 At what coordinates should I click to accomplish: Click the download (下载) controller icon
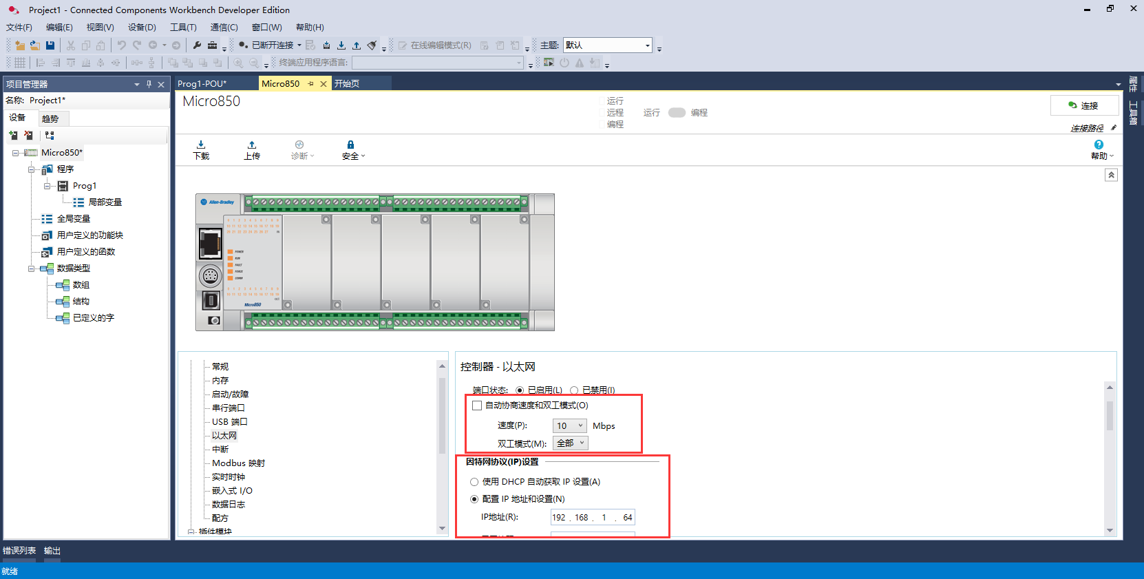(x=201, y=149)
